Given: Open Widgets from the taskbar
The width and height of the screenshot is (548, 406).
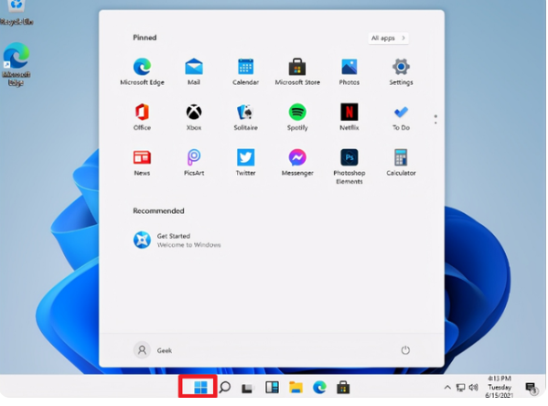Looking at the screenshot, I should coord(272,387).
